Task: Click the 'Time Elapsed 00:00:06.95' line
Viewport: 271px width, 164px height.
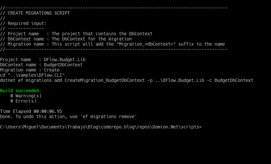Action: point(31,111)
